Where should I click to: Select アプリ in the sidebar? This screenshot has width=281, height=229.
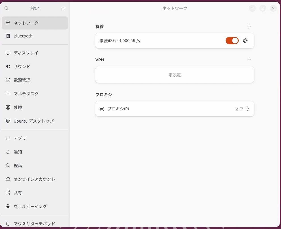(35, 138)
